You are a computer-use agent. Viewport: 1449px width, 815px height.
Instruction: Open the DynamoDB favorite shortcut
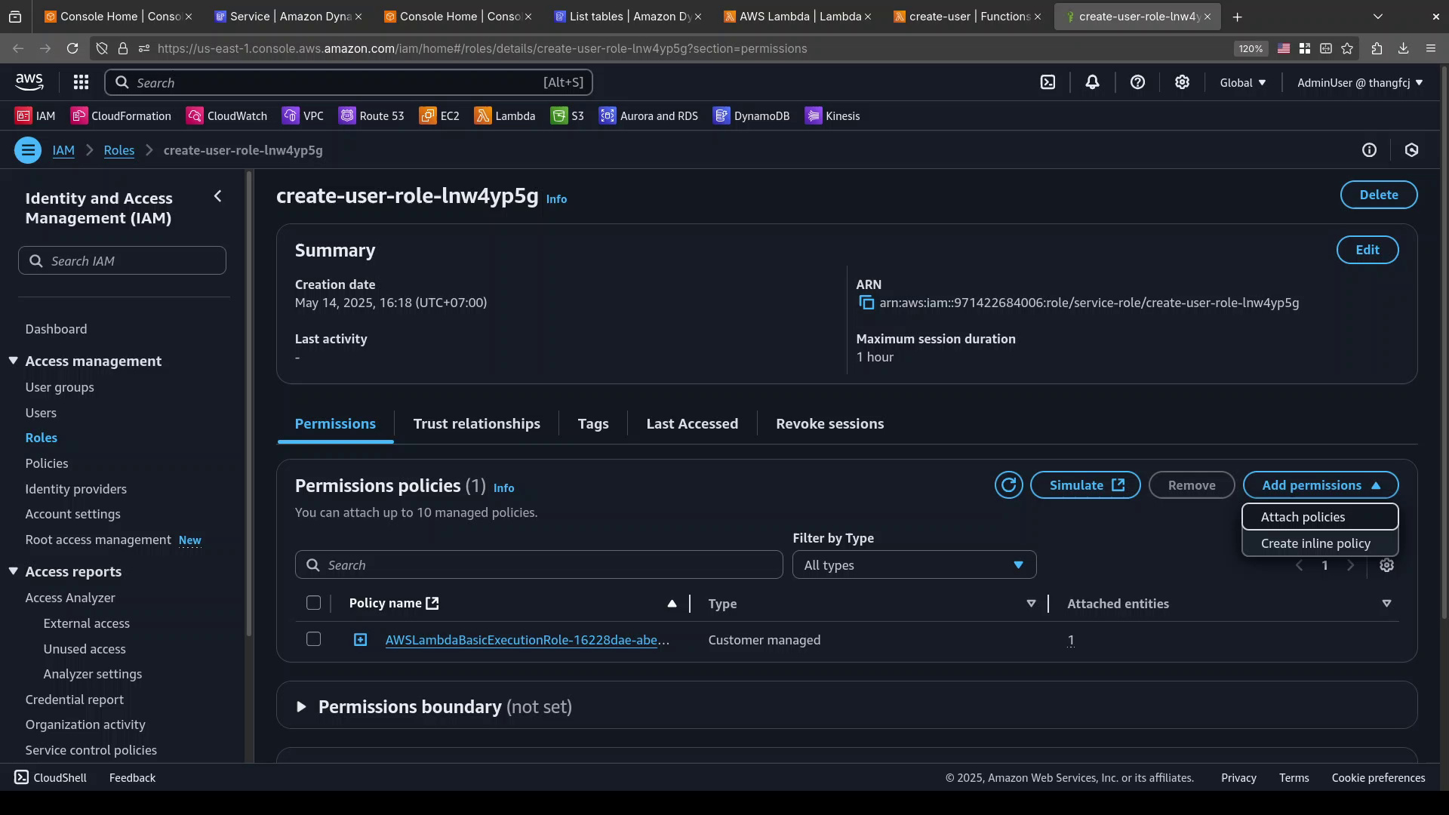pyautogui.click(x=752, y=115)
